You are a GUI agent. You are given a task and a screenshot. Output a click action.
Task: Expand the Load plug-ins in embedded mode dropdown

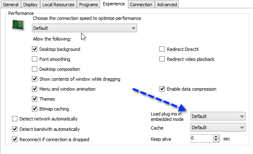(218, 116)
